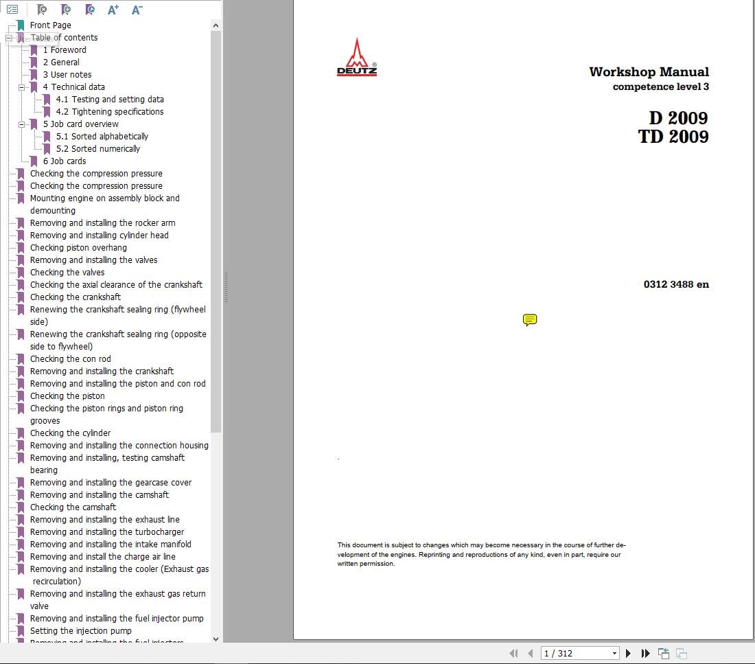Click the delete bookmark icon
Viewport: 755px width, 664px height.
pyautogui.click(x=42, y=9)
